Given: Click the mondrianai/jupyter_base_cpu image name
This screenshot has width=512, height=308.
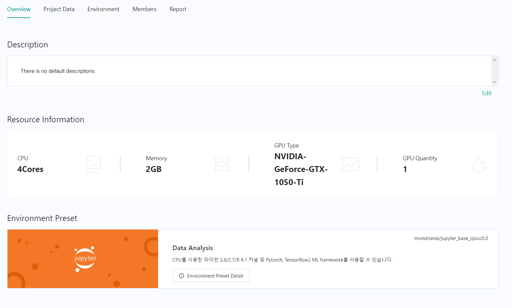Looking at the screenshot, I should (451, 238).
